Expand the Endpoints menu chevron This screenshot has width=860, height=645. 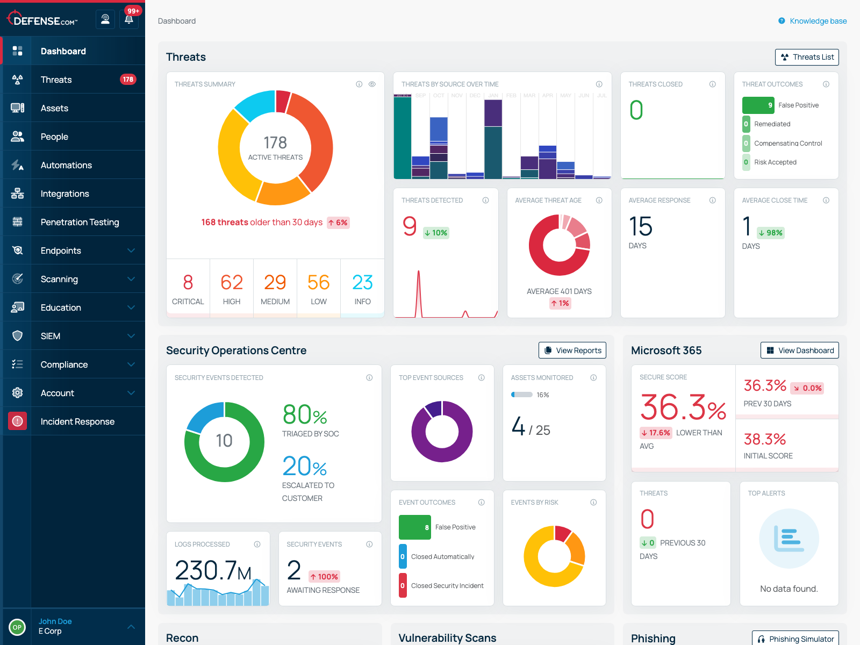(x=131, y=250)
